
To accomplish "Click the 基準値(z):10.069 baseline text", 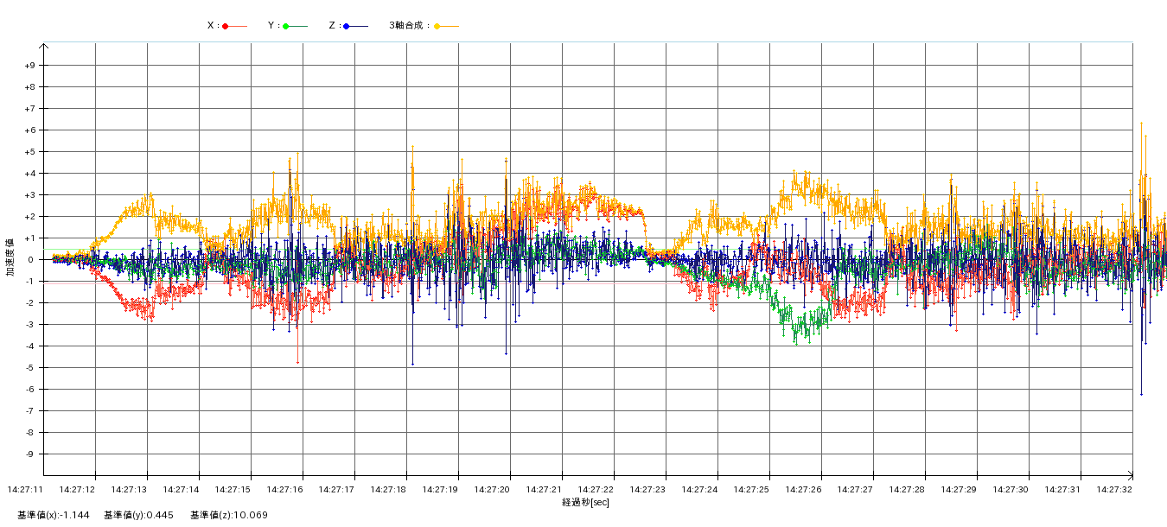I will pyautogui.click(x=229, y=515).
